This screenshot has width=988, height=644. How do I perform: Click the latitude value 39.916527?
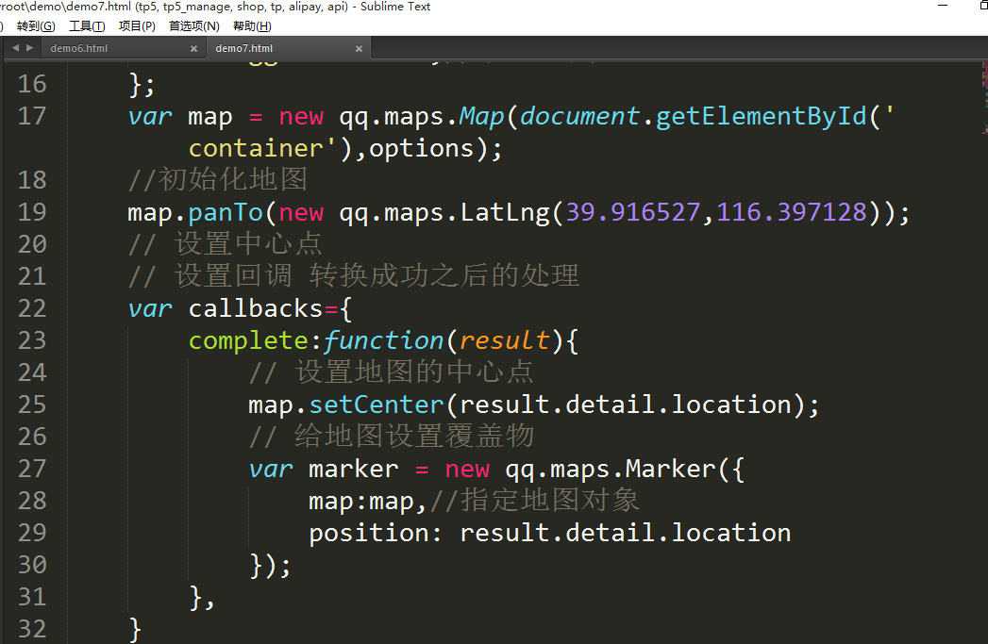point(633,212)
